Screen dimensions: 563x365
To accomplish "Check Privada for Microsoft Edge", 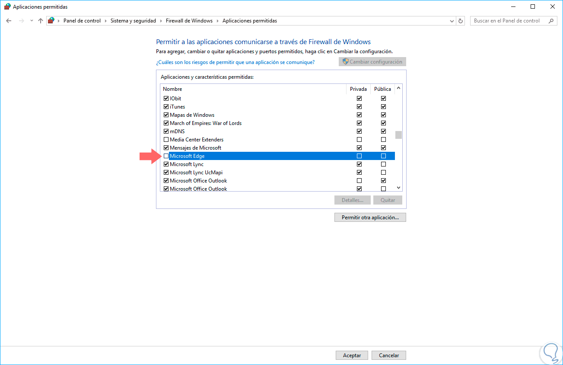I will pyautogui.click(x=359, y=156).
